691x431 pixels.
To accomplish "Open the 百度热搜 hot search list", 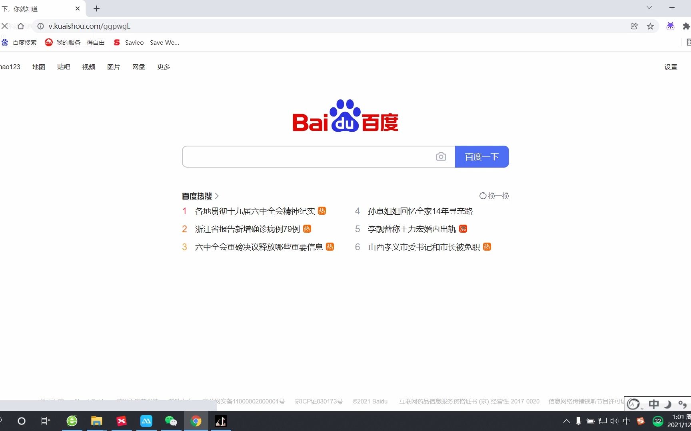I will click(200, 196).
